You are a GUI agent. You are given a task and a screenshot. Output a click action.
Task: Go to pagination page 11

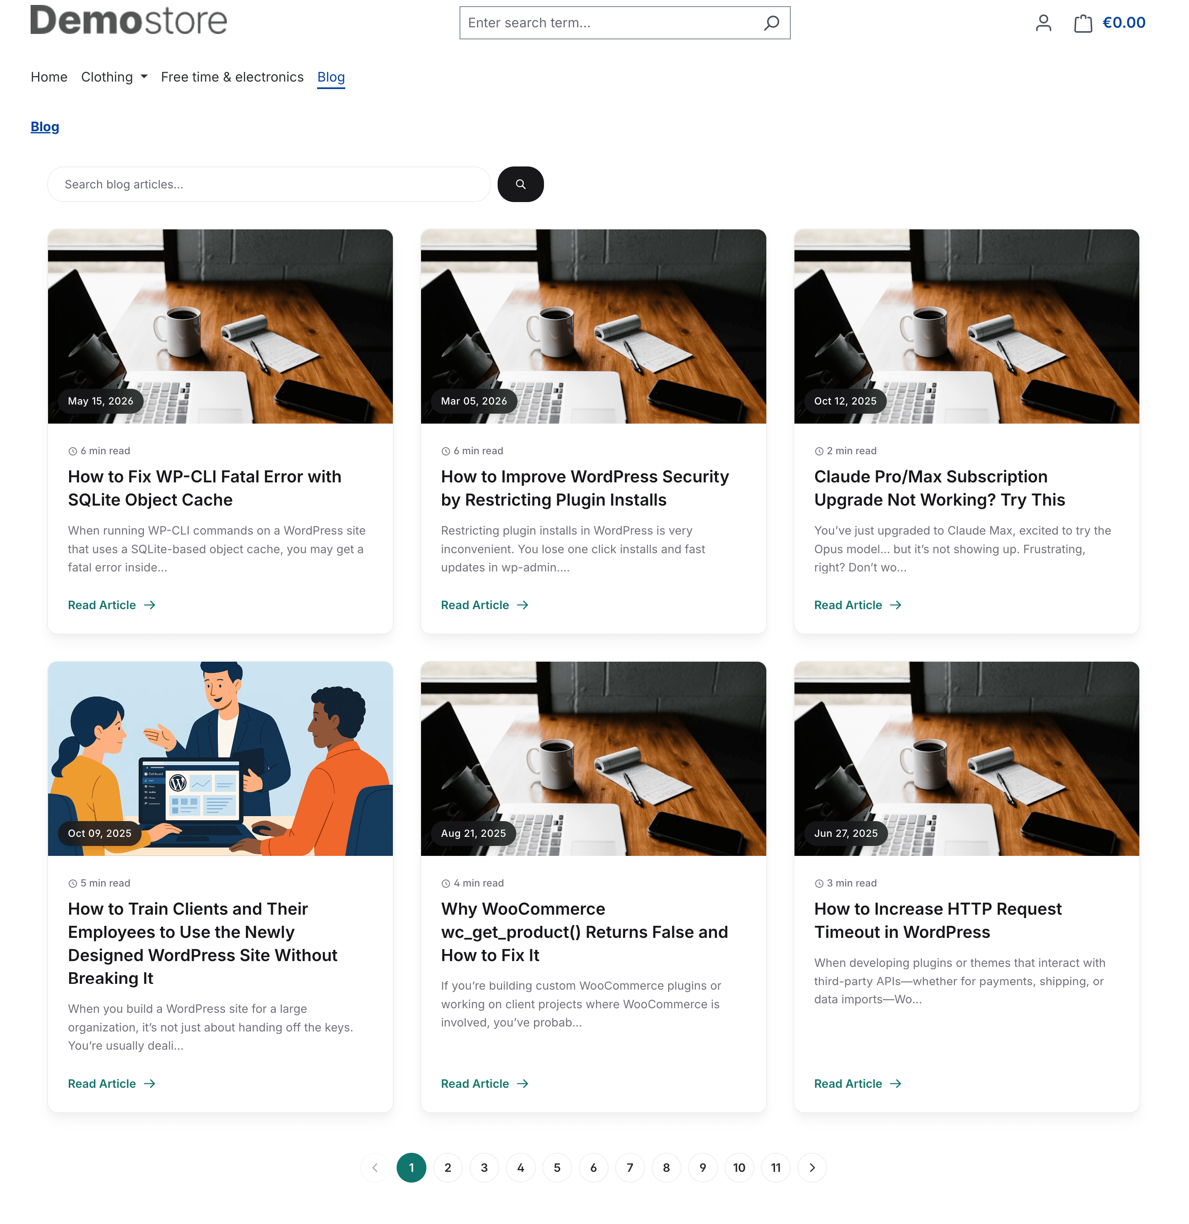pos(775,1168)
